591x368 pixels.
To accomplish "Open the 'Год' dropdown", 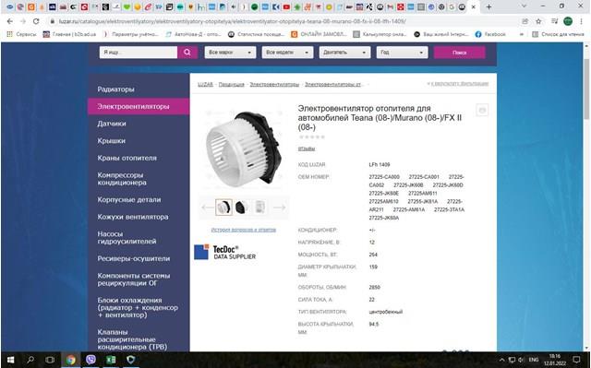I will coord(403,53).
